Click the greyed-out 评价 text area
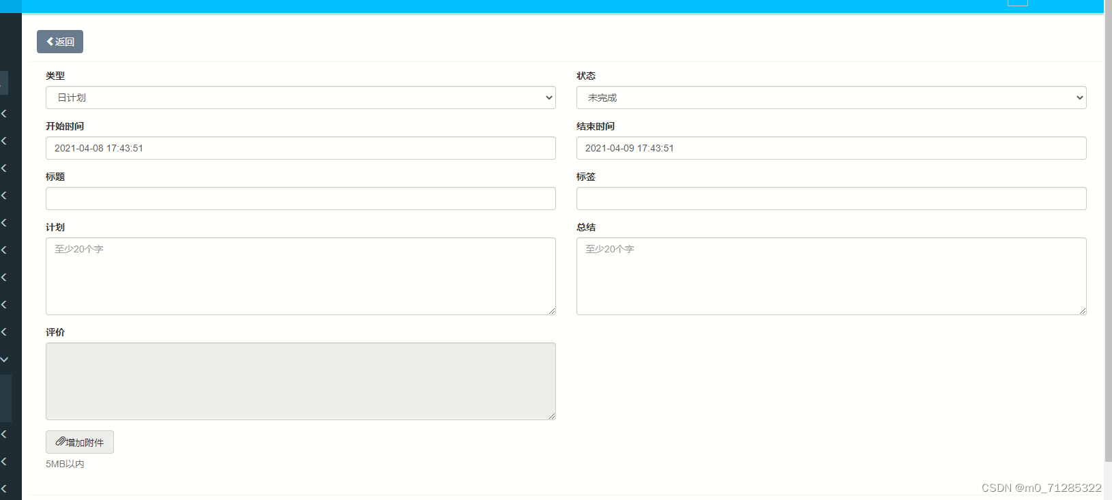 (301, 381)
